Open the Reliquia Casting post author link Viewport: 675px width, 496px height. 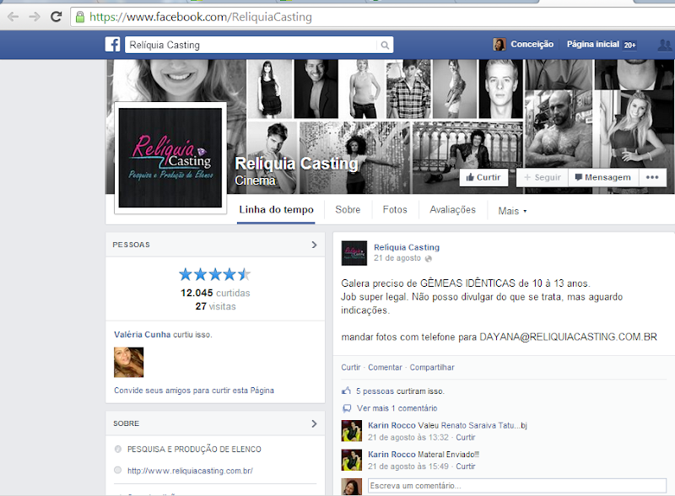point(407,247)
